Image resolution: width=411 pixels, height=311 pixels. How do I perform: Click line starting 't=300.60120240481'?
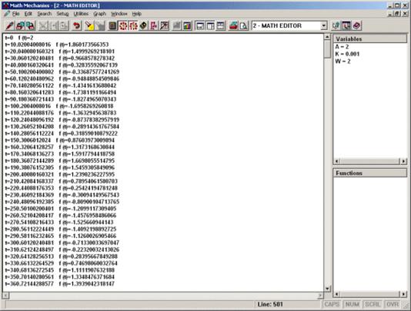tap(62, 243)
